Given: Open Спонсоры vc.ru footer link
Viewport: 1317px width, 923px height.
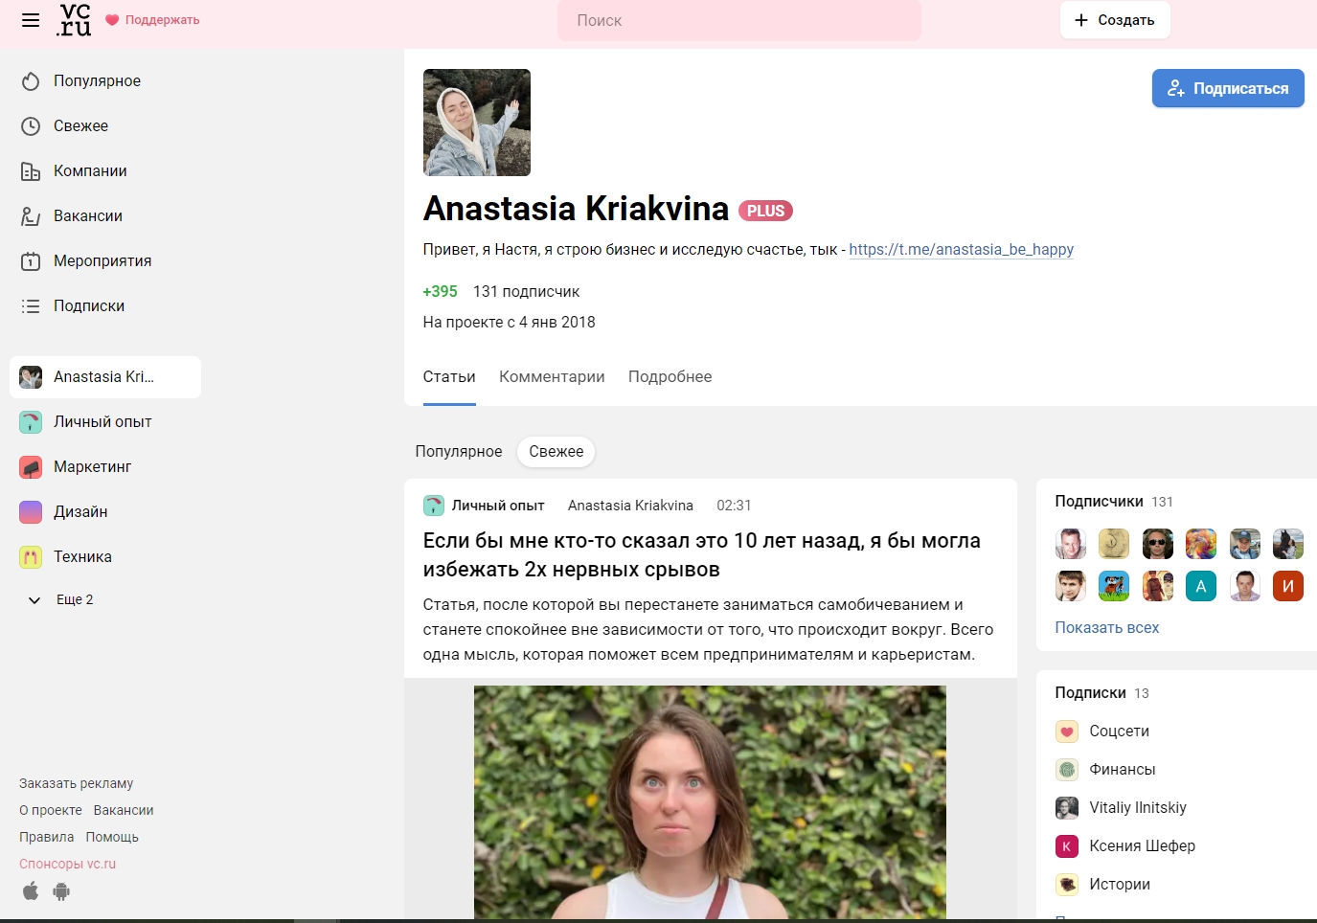Looking at the screenshot, I should tap(68, 865).
